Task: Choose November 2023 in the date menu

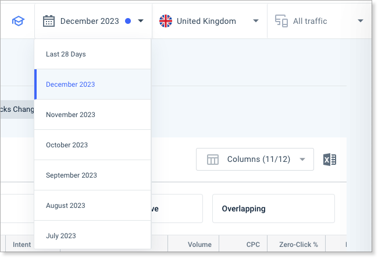Action: (92, 115)
